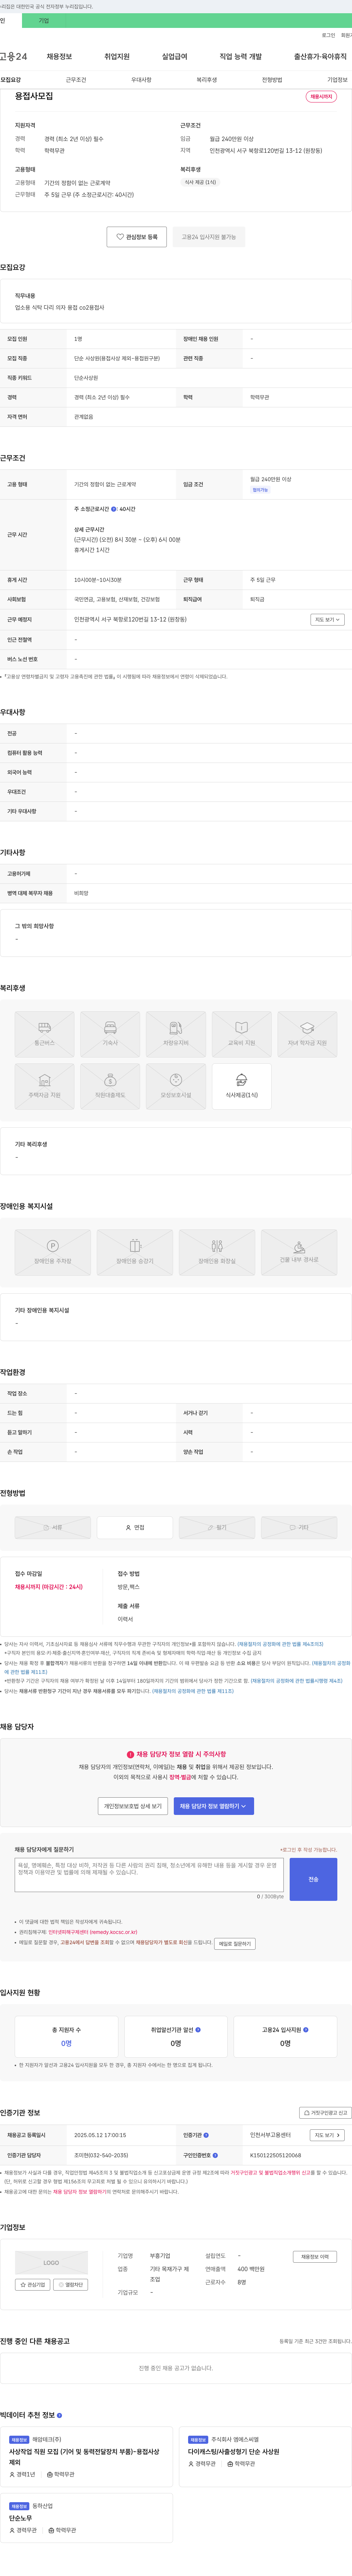This screenshot has width=352, height=2576.
Task: Select the 교육비 지원 icon tile
Action: 241,1034
